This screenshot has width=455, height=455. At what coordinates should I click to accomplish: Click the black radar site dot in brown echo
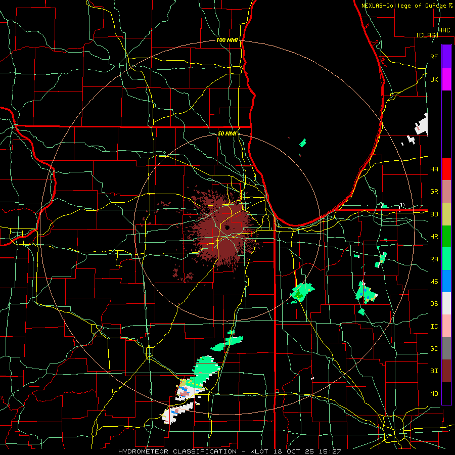click(x=227, y=227)
